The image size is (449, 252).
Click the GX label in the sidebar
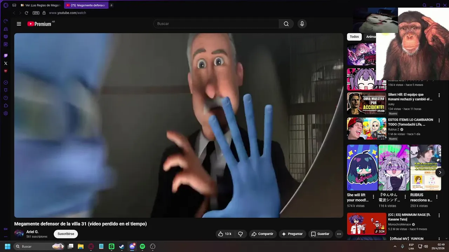pyautogui.click(x=6, y=229)
